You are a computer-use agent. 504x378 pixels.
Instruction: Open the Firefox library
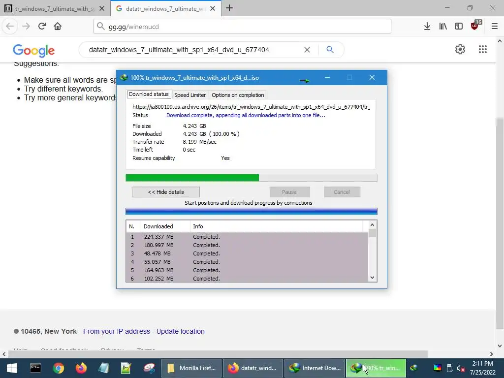443,27
